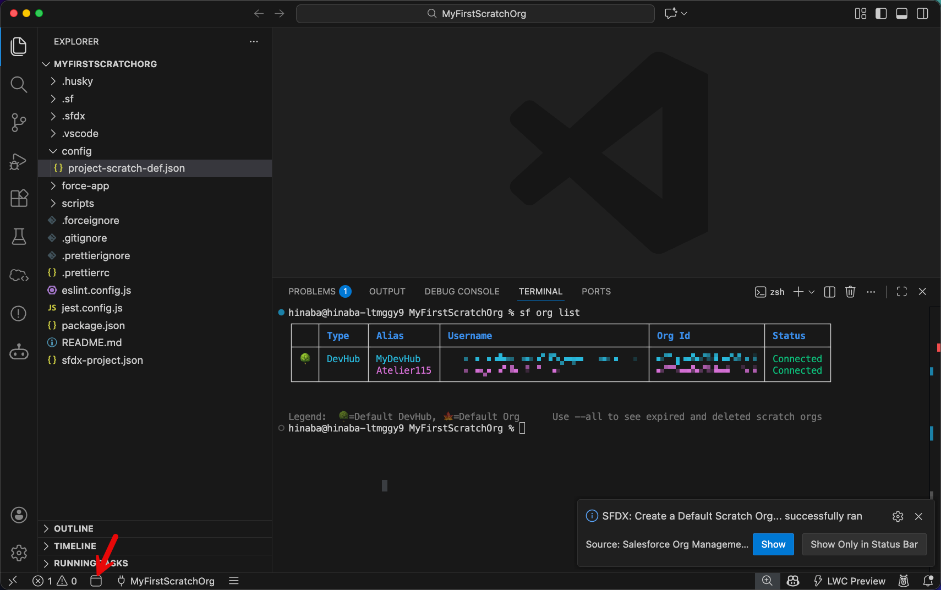941x590 pixels.
Task: Split the terminal panel
Action: pyautogui.click(x=829, y=292)
